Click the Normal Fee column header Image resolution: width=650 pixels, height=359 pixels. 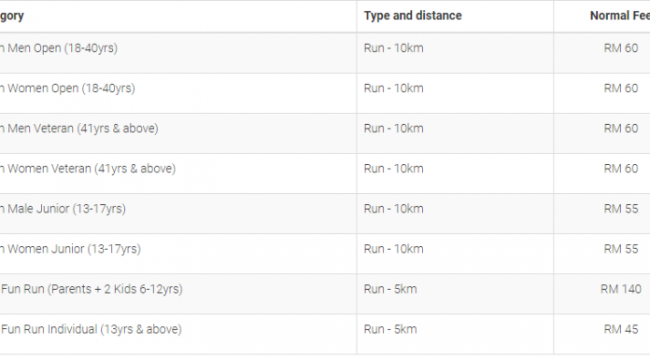pyautogui.click(x=620, y=16)
